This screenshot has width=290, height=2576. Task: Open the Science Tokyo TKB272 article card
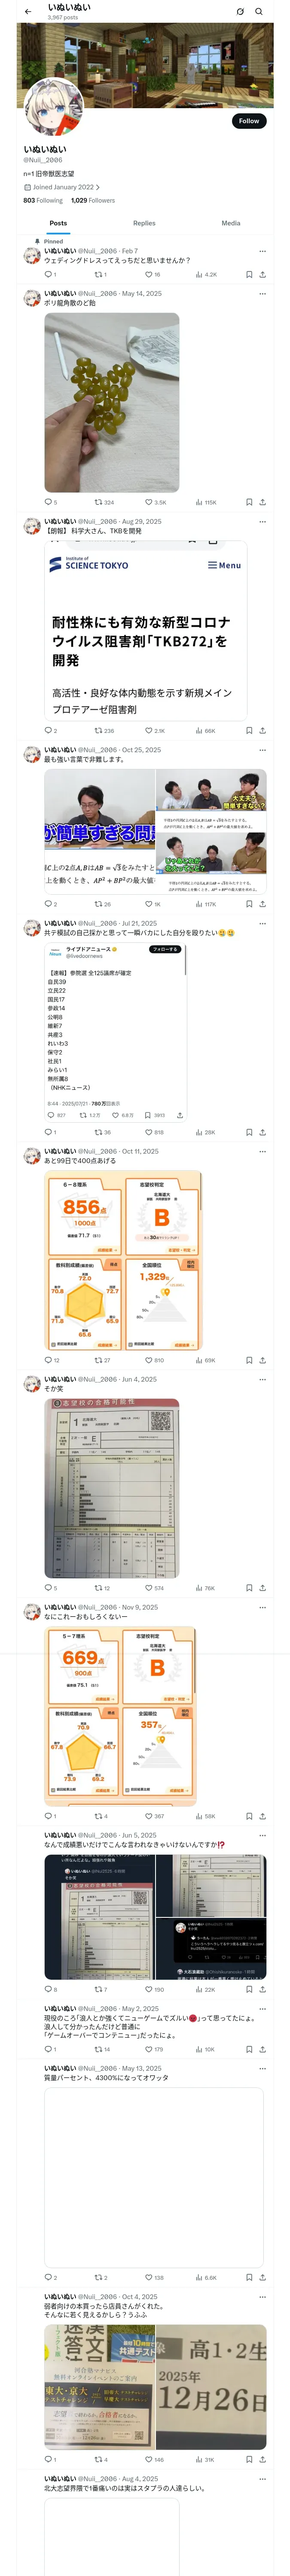click(146, 629)
